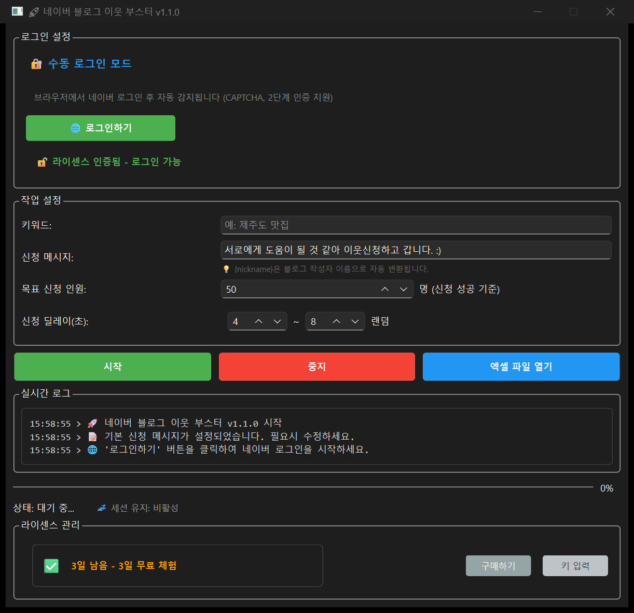Increase maximum delay value 8

click(337, 321)
